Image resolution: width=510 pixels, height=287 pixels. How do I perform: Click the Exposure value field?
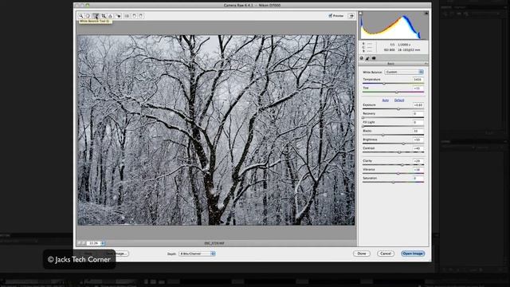tap(418, 104)
